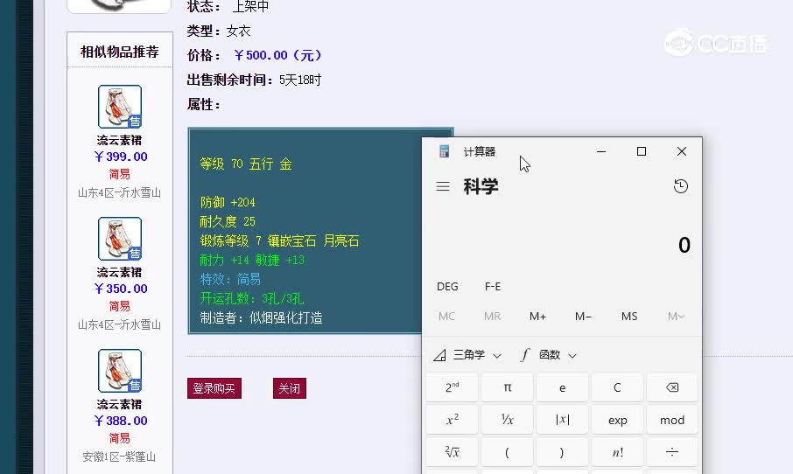This screenshot has width=793, height=474.
Task: Toggle the 2nd function key
Action: click(x=453, y=387)
